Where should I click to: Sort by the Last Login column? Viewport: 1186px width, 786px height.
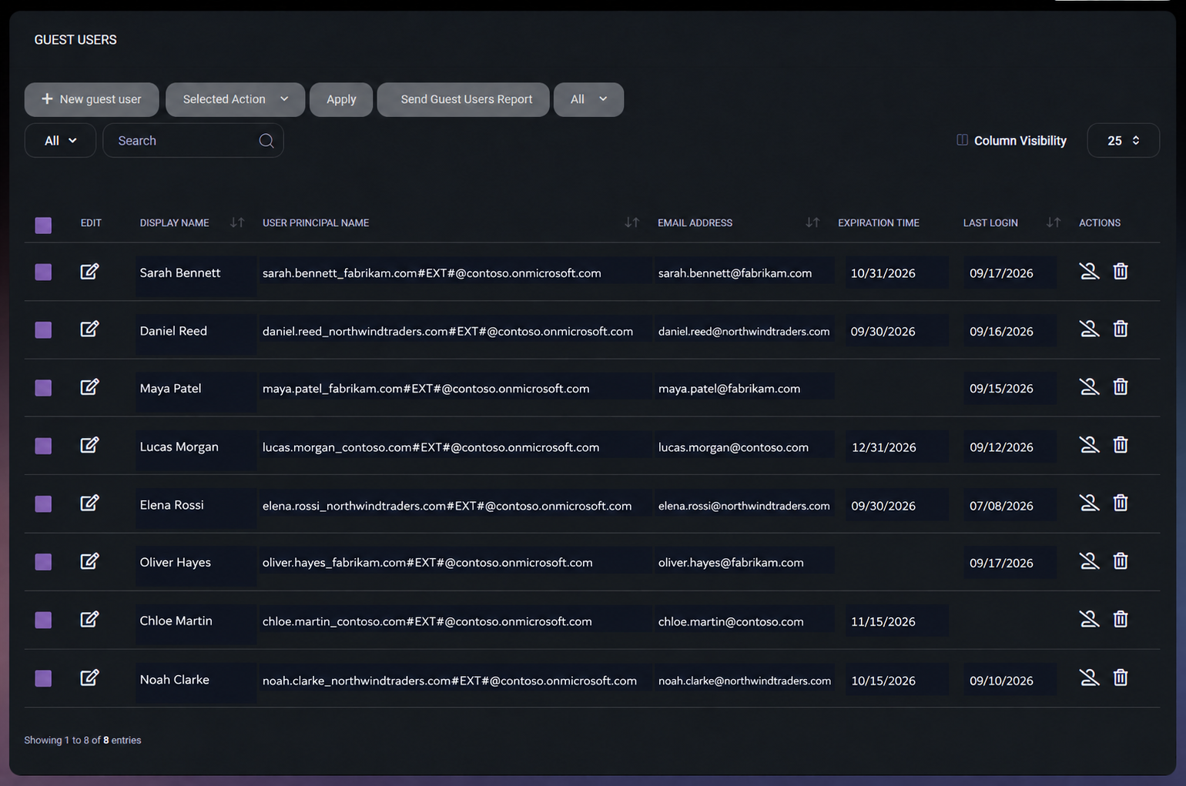(1054, 222)
